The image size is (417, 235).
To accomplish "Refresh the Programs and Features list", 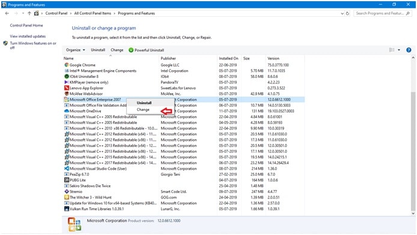I will point(347,13).
